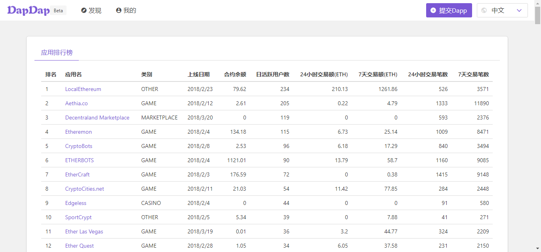This screenshot has width=541, height=252.
Task: Open the 我的 menu item
Action: pos(130,11)
